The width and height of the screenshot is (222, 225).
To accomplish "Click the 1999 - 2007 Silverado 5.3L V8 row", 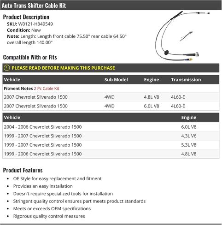I will [111, 145].
